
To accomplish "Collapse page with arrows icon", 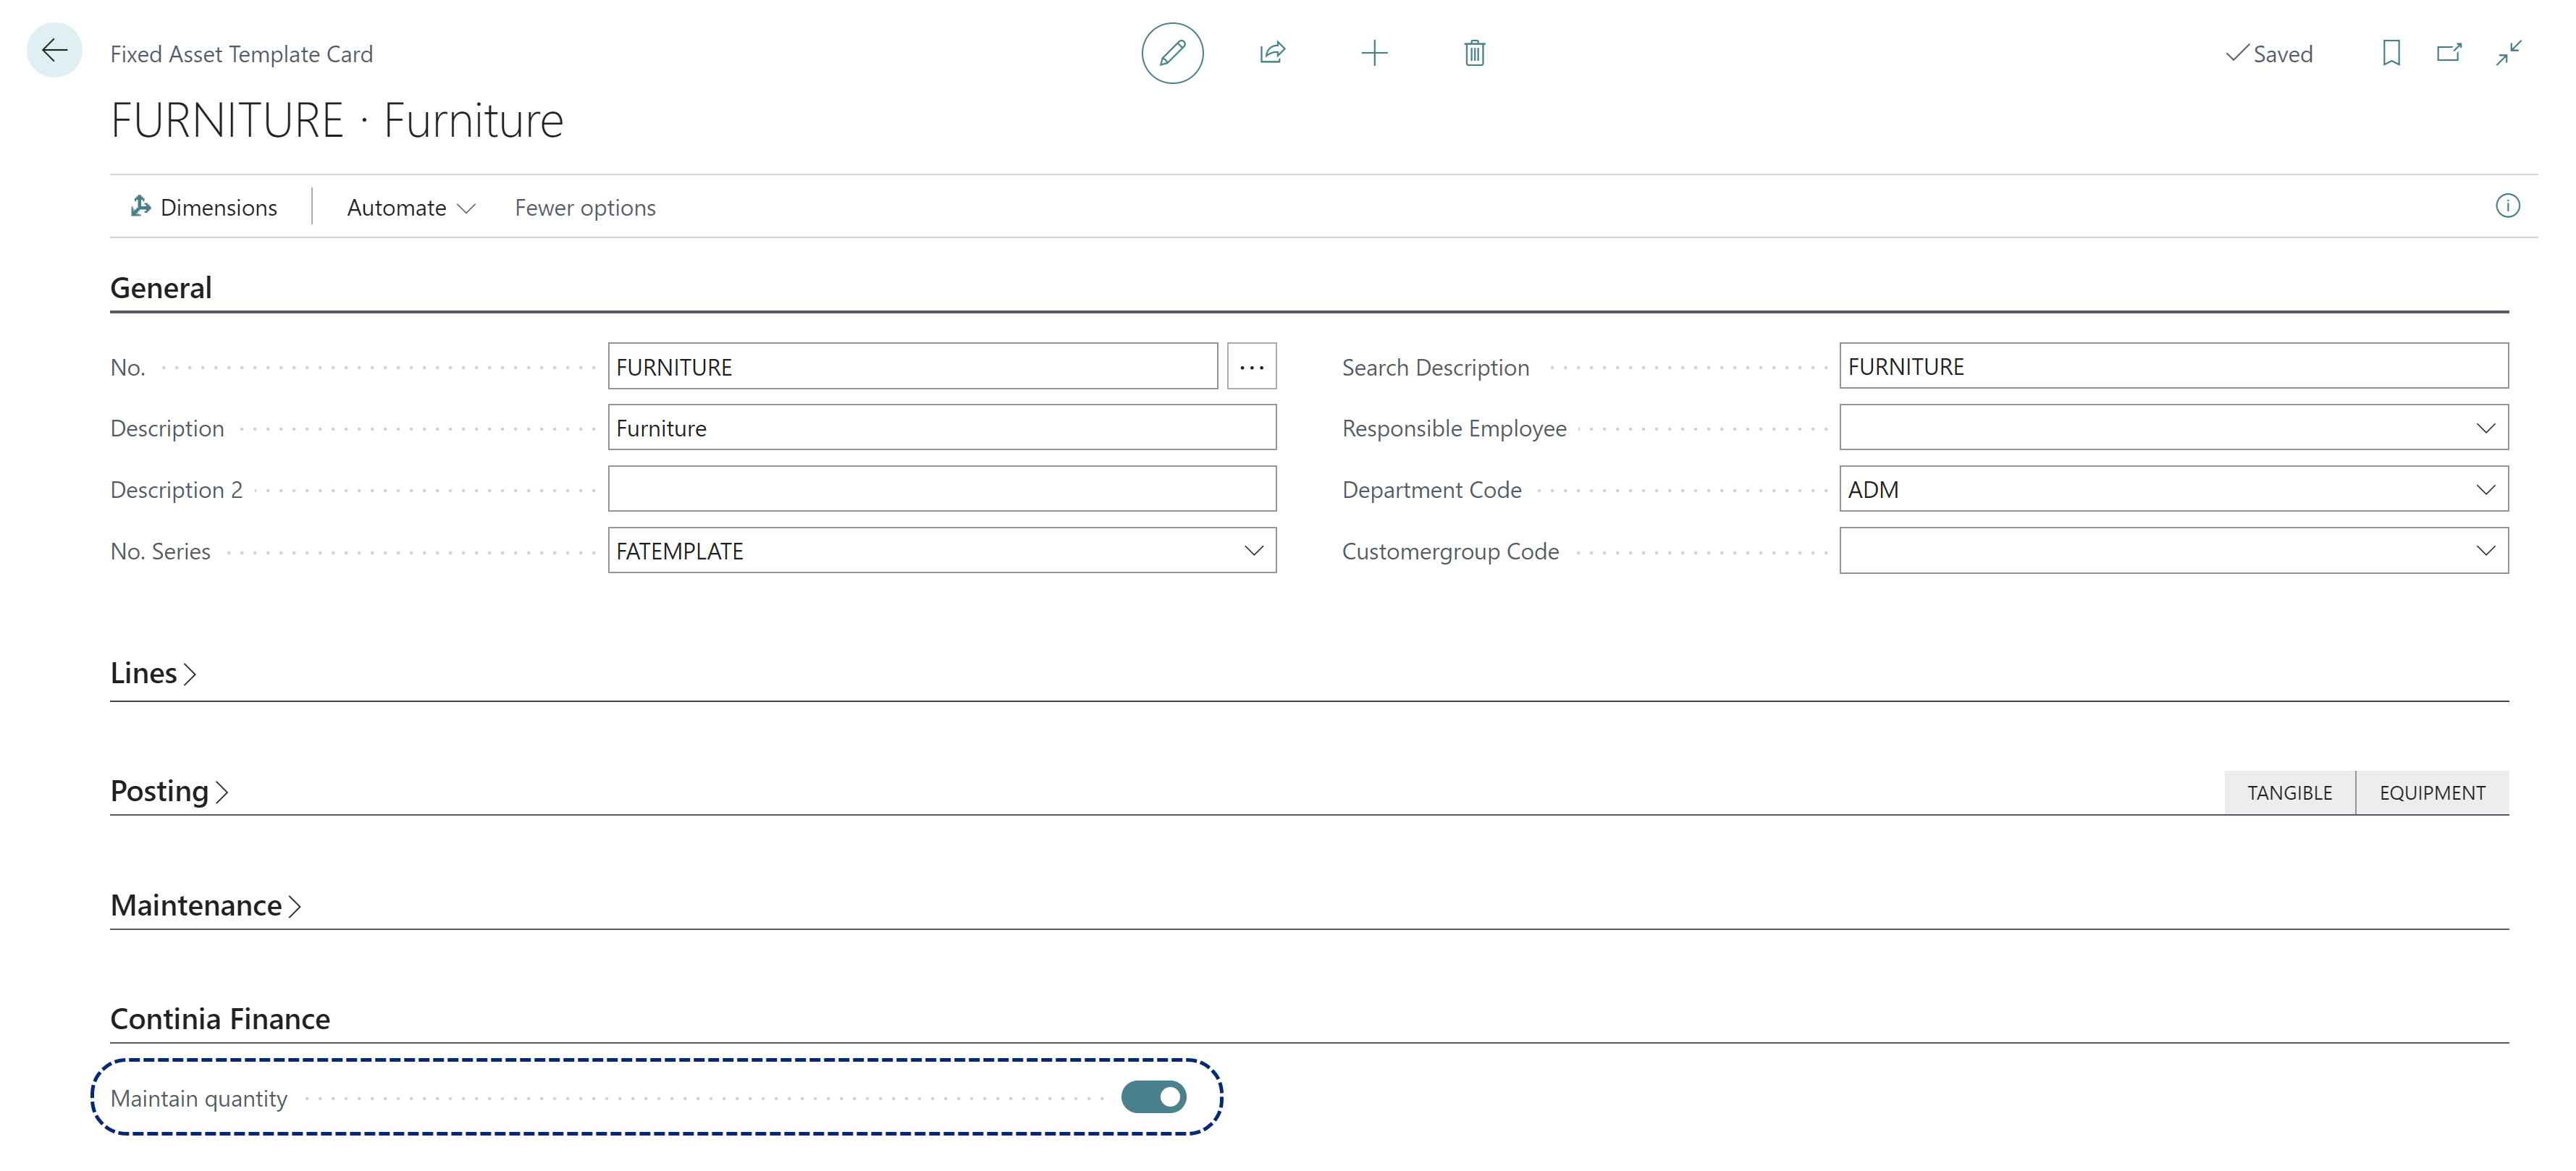I will tap(2508, 53).
